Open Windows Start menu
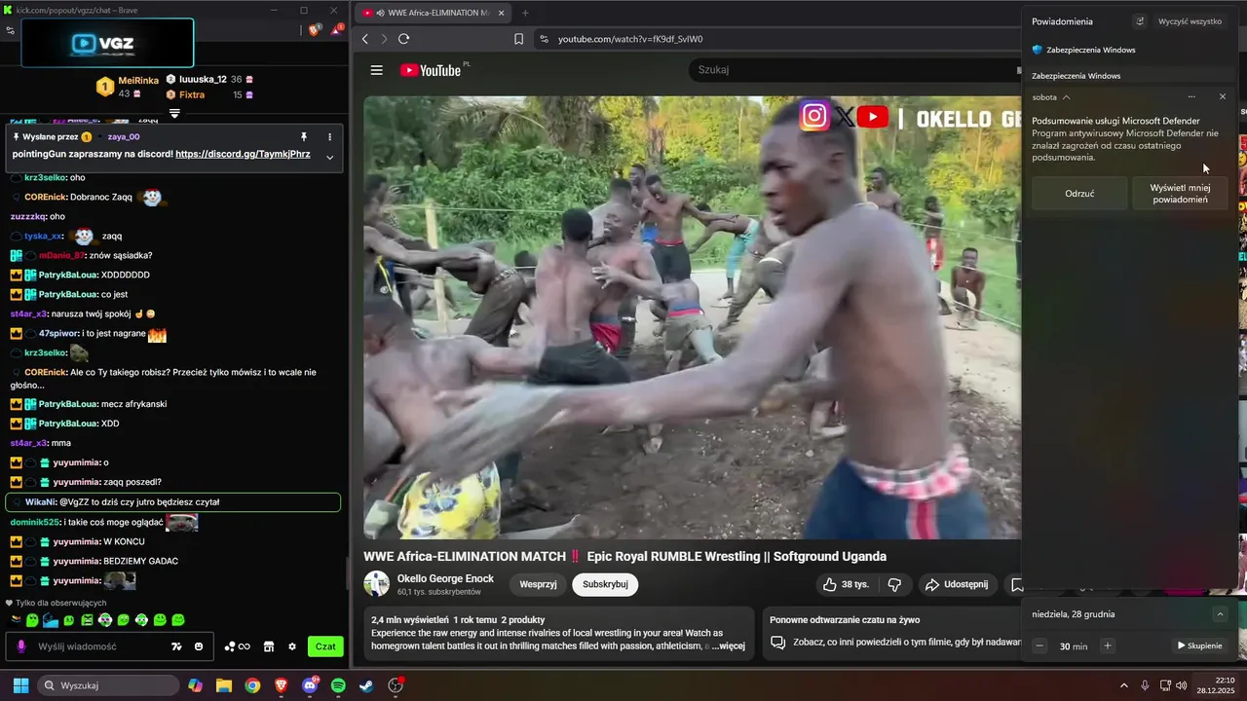The height and width of the screenshot is (701, 1247). pyautogui.click(x=20, y=685)
